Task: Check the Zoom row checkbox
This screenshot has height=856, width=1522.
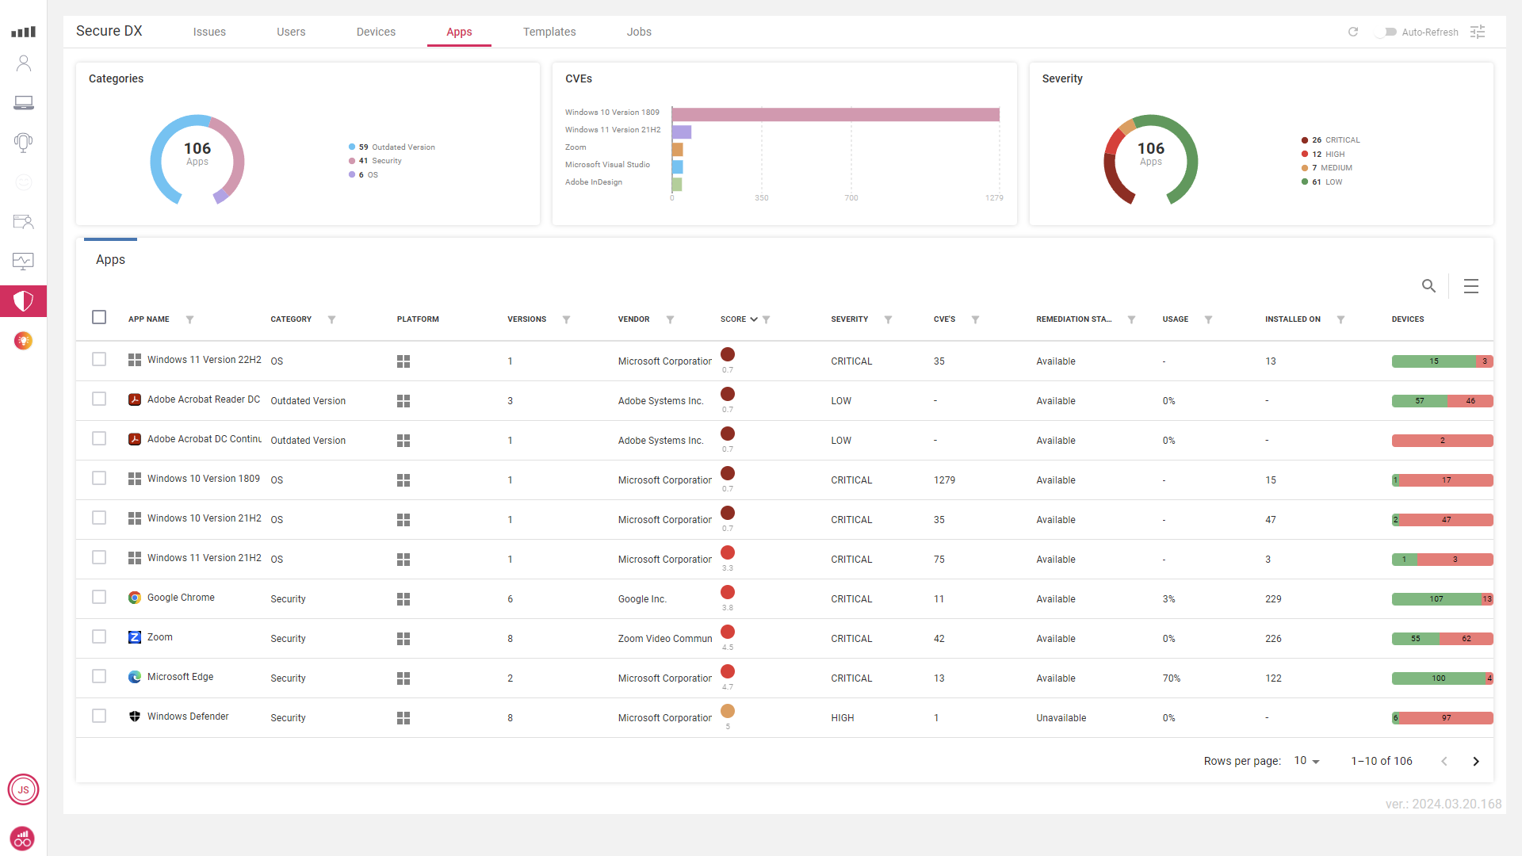Action: (x=99, y=636)
